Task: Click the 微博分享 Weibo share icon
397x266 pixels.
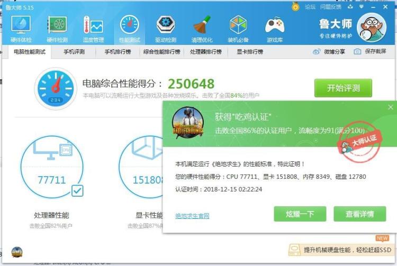Action: (317, 52)
